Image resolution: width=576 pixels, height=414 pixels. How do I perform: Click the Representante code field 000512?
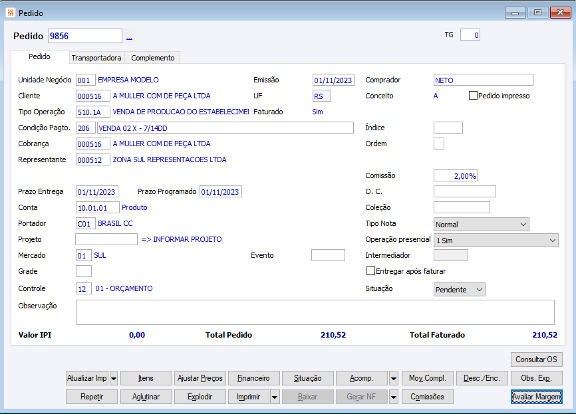pos(93,159)
